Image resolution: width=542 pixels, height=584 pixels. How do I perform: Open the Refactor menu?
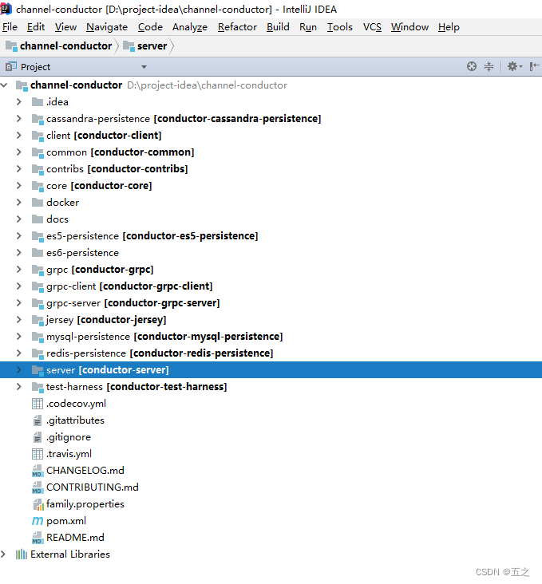coord(237,27)
